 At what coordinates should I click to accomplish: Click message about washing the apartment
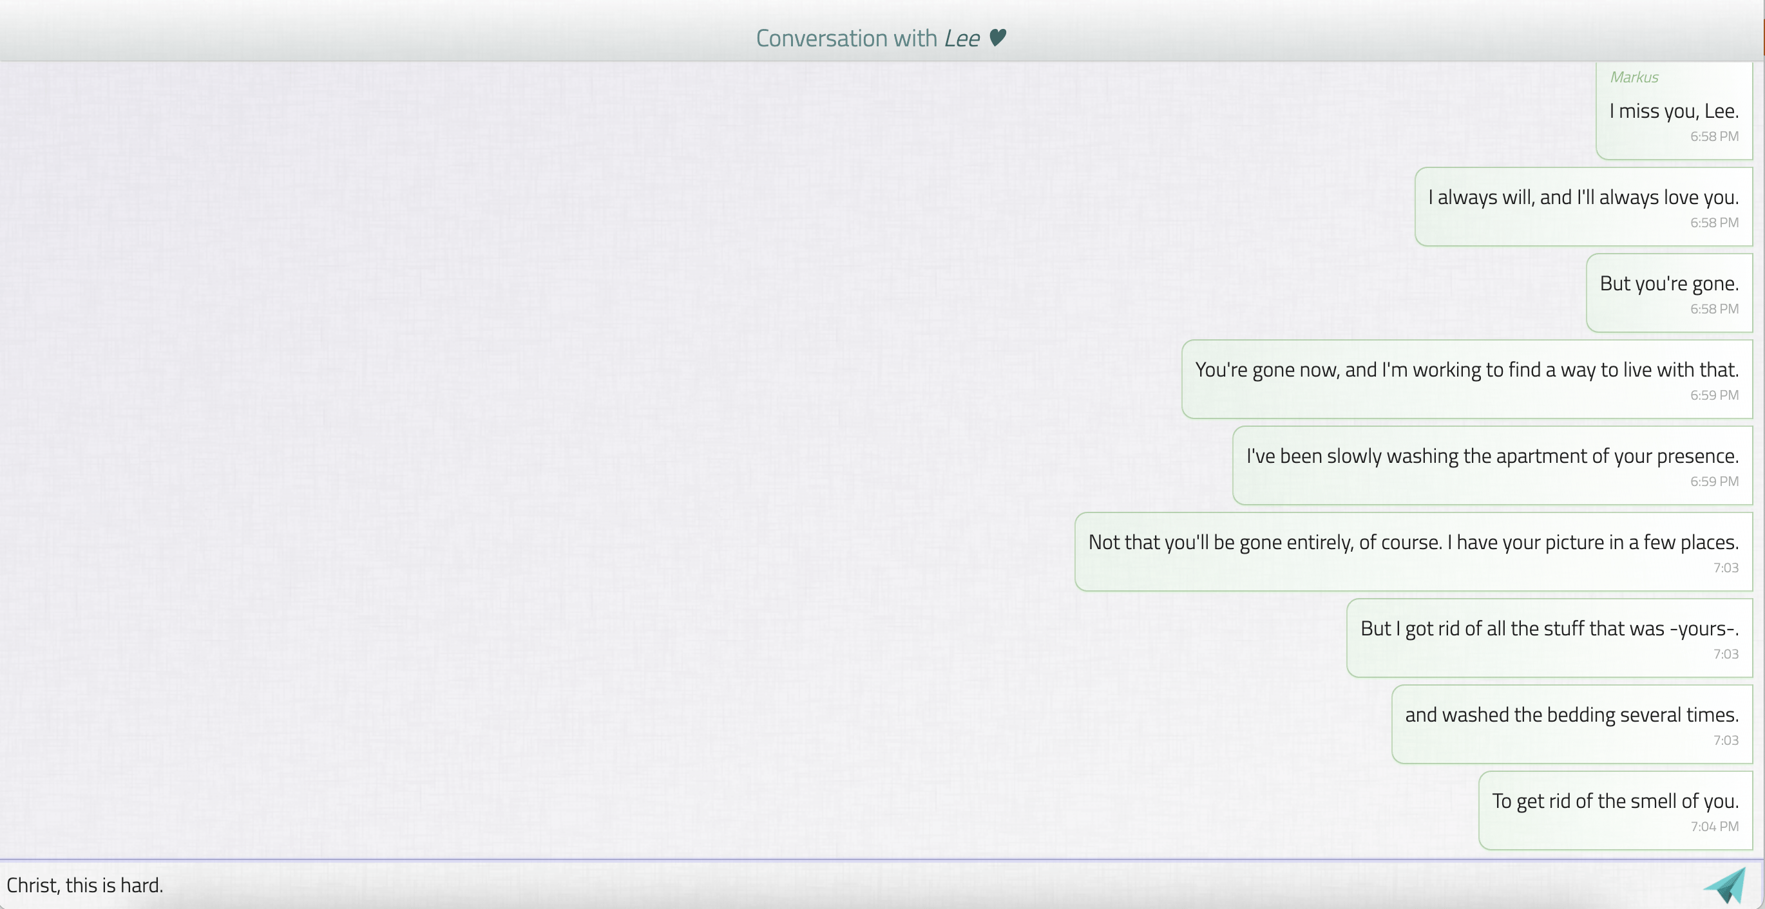click(x=1493, y=465)
